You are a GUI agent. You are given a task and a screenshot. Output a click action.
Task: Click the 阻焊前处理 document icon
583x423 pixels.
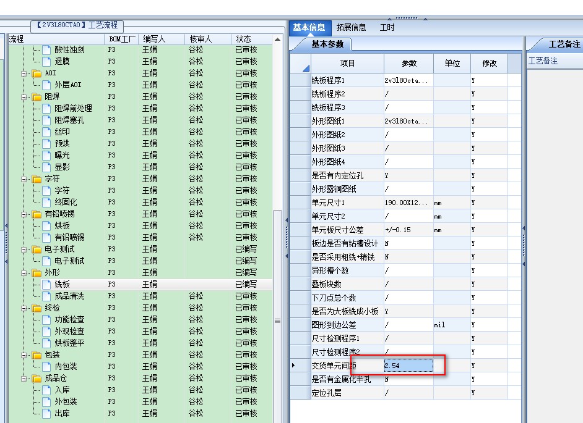tap(46, 108)
